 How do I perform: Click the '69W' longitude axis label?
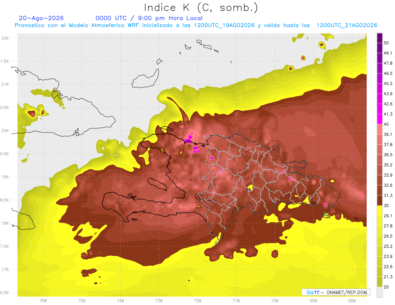(313, 301)
